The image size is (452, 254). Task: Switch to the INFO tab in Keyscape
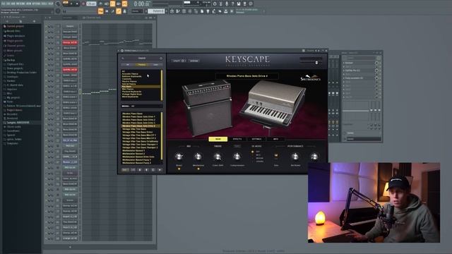click(x=275, y=139)
